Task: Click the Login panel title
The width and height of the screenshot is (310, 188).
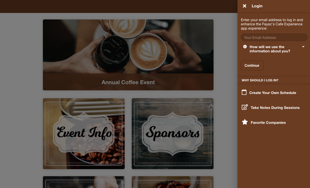Action: coord(257,6)
